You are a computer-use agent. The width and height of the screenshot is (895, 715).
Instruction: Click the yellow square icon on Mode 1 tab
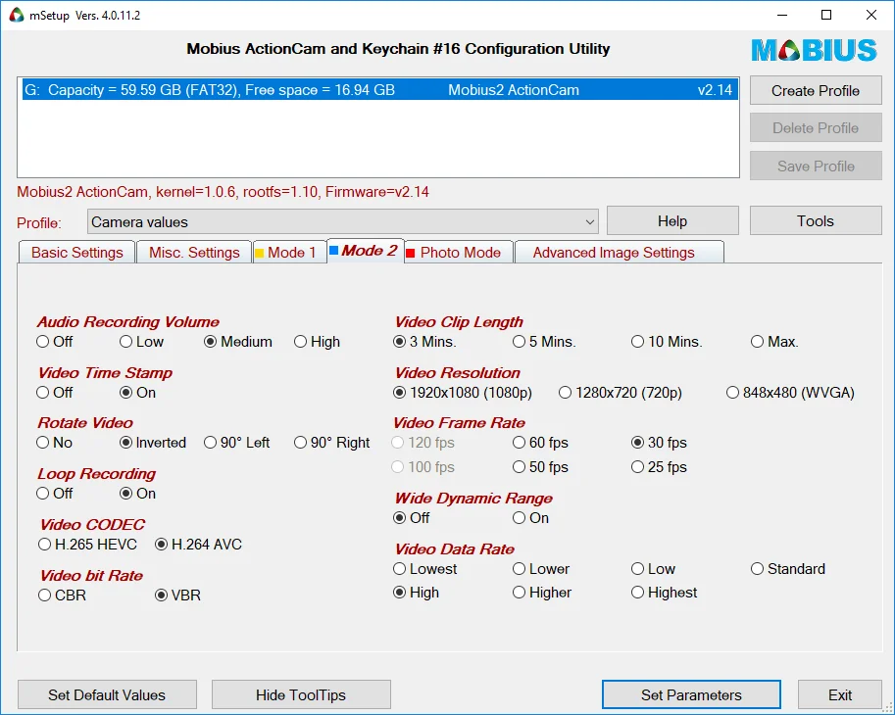point(259,253)
